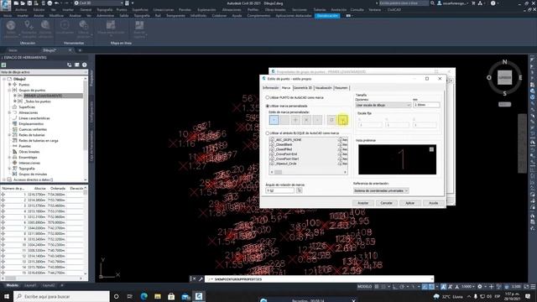The height and width of the screenshot is (302, 537).
Task: Click the map marker icon in Ubicación panel
Action: click(28, 25)
